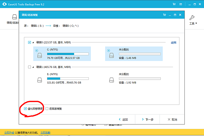The height and width of the screenshot is (136, 204).
Task: Click the 1.92 MB unallocated drive icon
Action: pyautogui.click(x=112, y=80)
